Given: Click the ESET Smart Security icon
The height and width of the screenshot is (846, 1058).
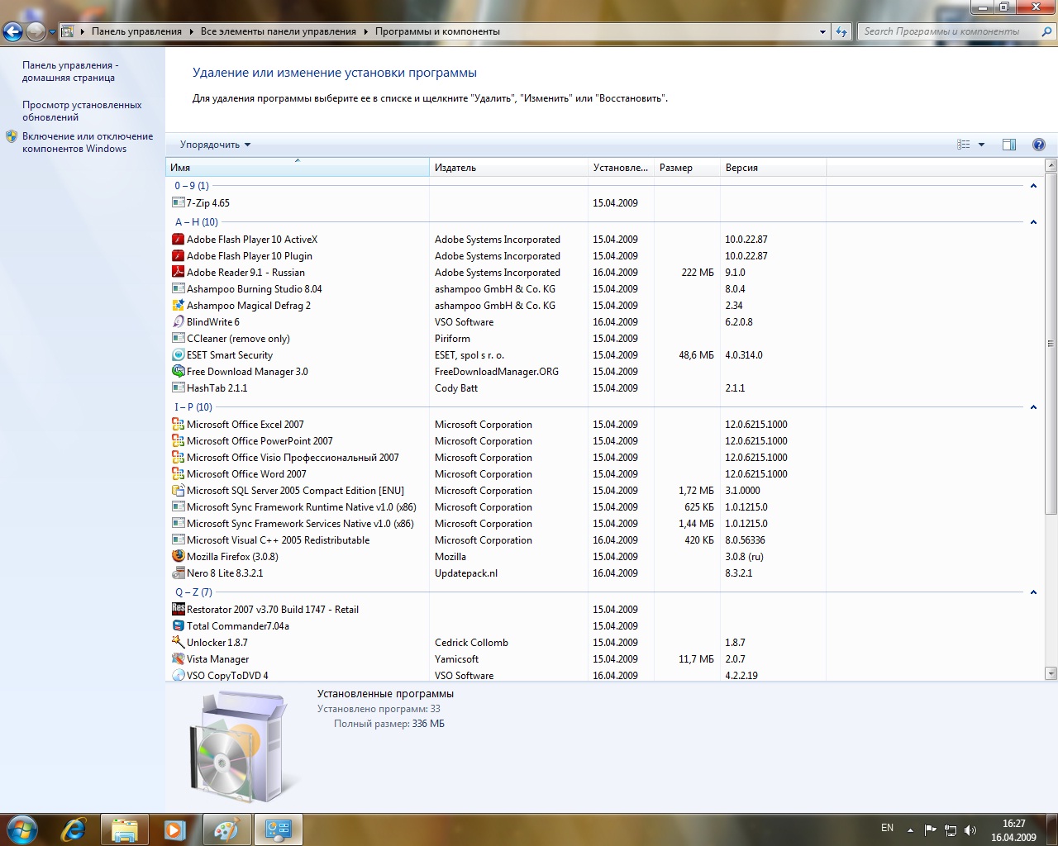Looking at the screenshot, I should (178, 354).
